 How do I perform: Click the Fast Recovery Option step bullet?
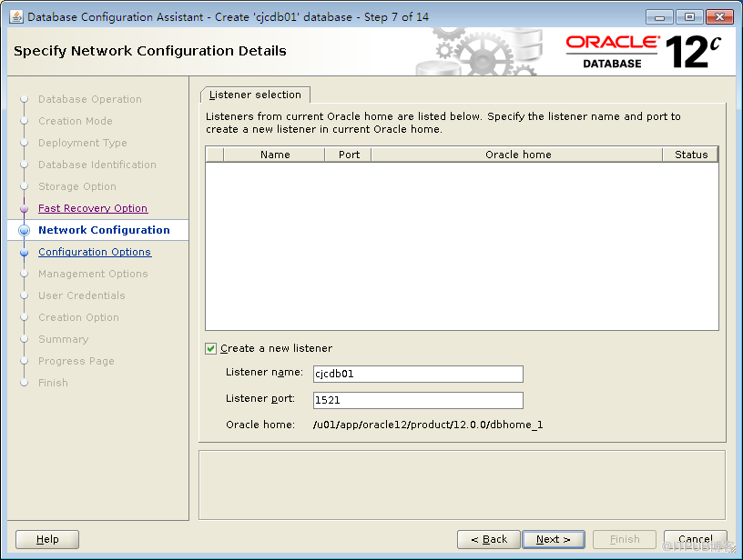[25, 208]
